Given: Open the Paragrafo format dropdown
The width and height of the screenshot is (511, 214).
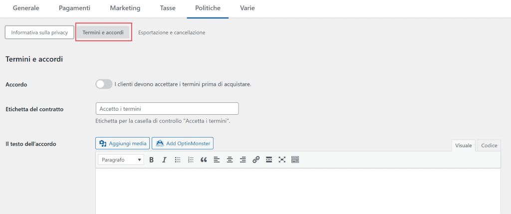Looking at the screenshot, I should click(x=121, y=160).
